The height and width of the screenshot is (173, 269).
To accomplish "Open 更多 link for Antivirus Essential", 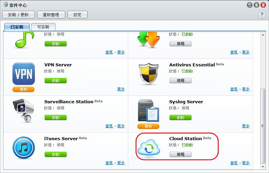I will pyautogui.click(x=246, y=89).
